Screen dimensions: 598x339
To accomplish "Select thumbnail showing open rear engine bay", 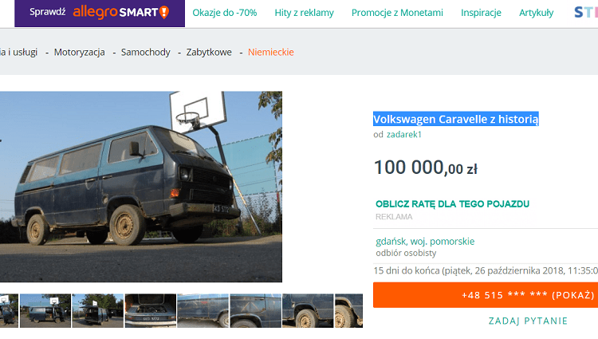I will click(x=150, y=310).
